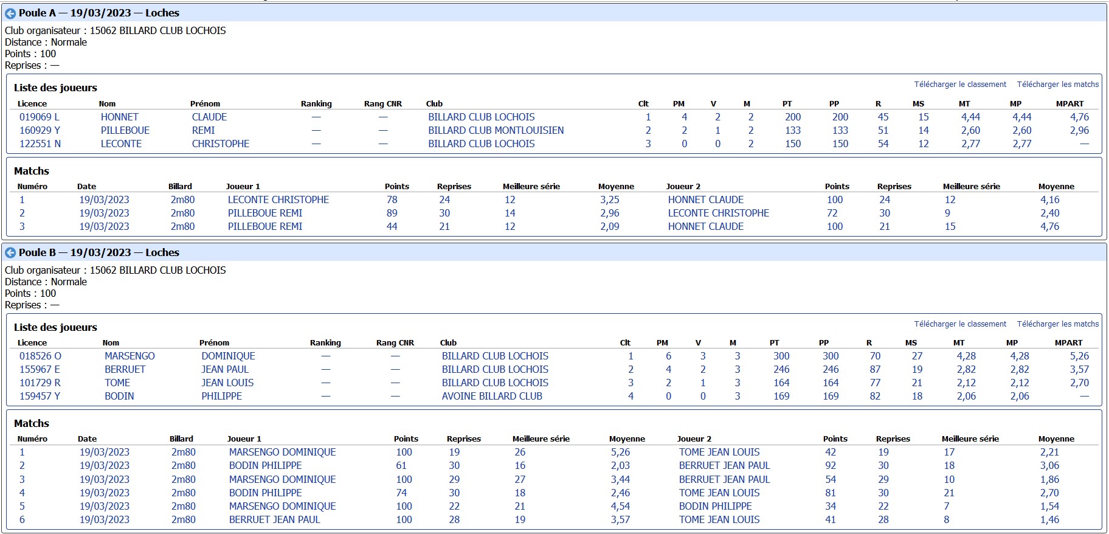
Task: Select licence 155967 E
Action: (40, 369)
